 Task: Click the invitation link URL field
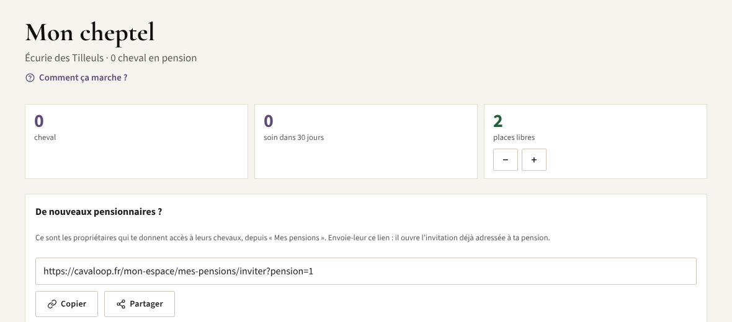tap(366, 271)
